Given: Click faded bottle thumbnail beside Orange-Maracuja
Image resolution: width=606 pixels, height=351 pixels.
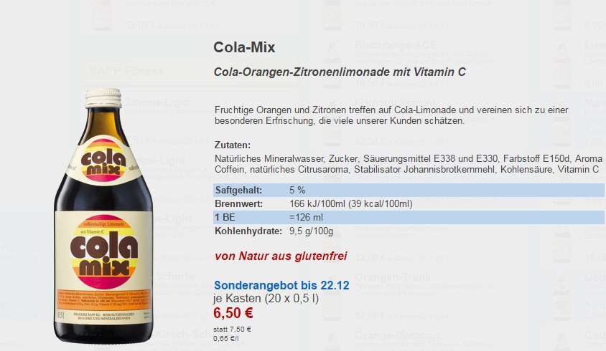Looking at the screenshot, I should pyautogui.click(x=332, y=342).
